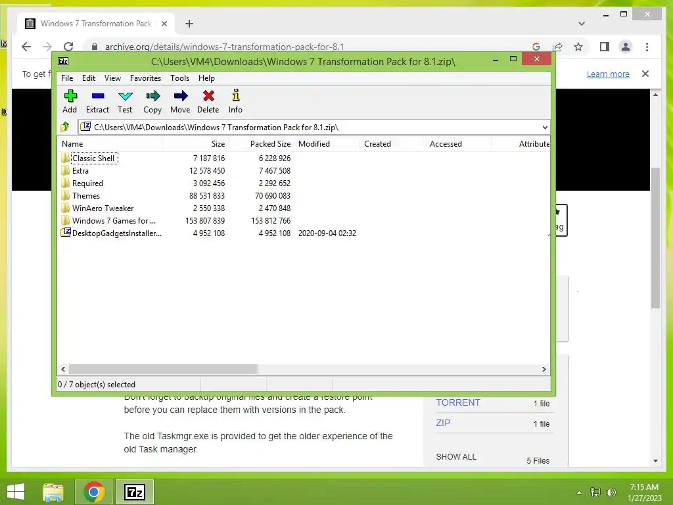Image resolution: width=673 pixels, height=505 pixels.
Task: Click the volume speaker tray icon
Action: click(x=611, y=493)
